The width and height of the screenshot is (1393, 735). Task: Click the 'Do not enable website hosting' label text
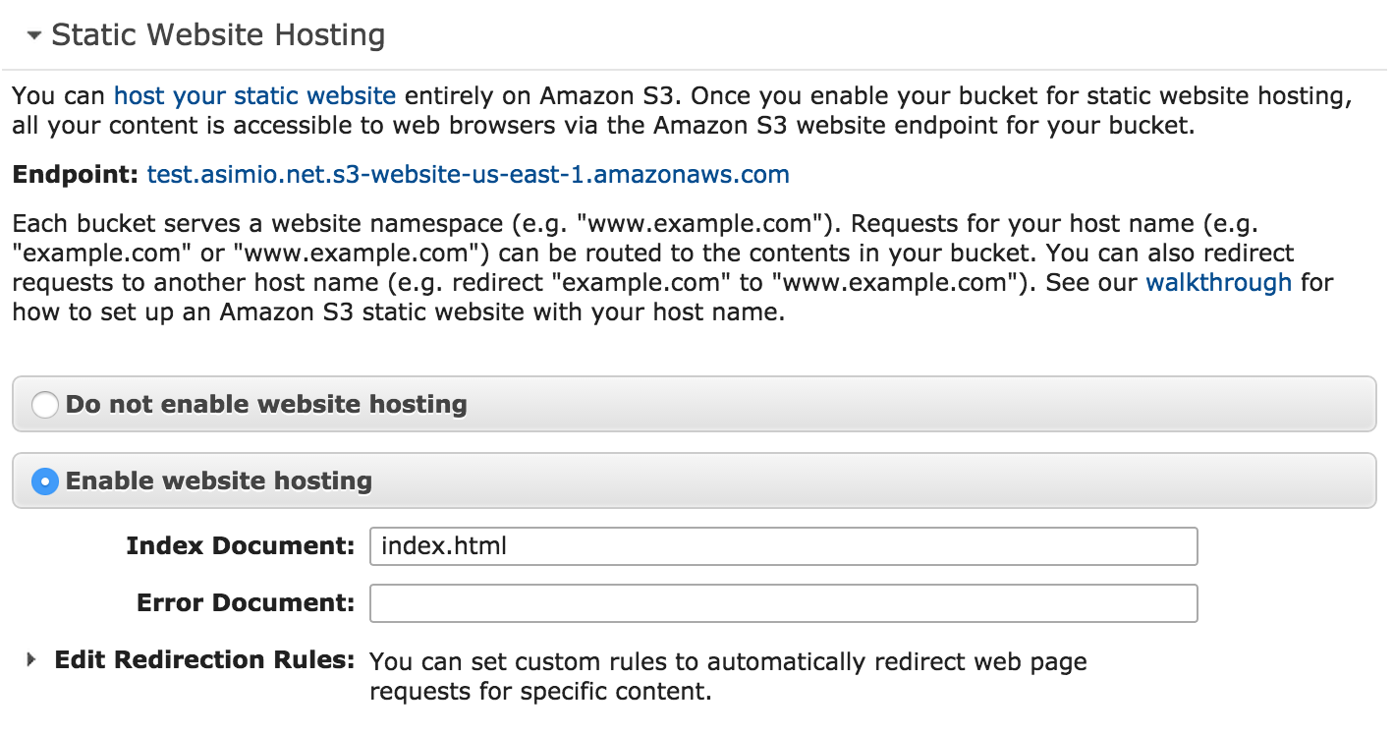tap(266, 404)
